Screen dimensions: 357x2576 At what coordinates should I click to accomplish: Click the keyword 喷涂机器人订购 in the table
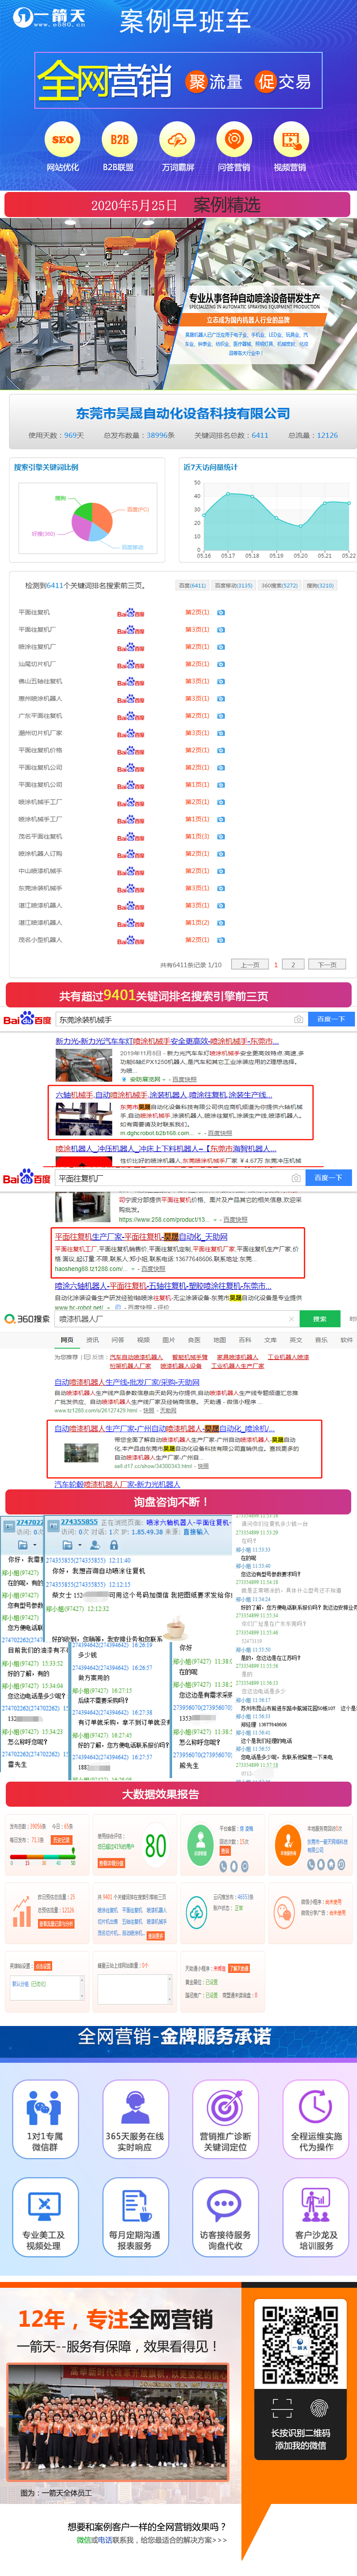[40, 854]
